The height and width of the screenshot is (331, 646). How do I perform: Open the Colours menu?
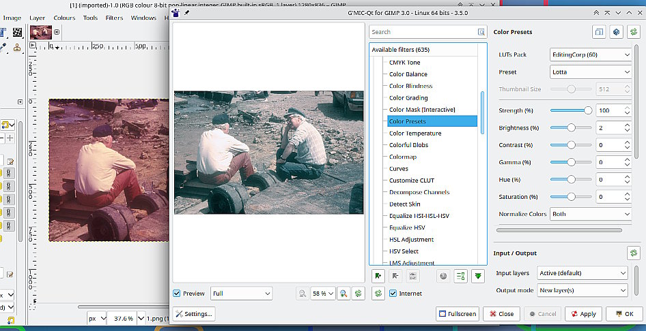64,18
